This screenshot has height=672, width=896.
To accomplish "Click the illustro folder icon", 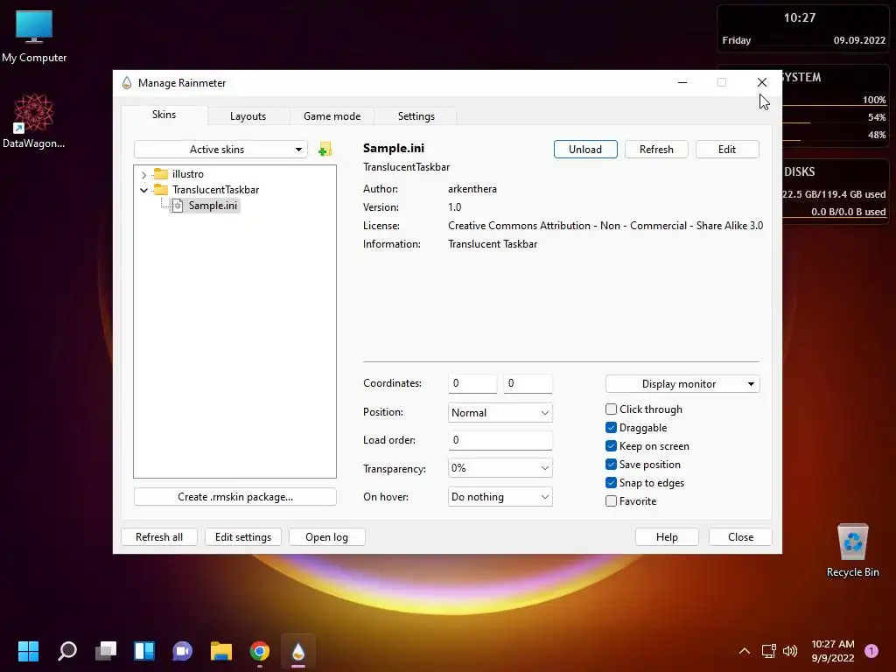I will [x=161, y=174].
